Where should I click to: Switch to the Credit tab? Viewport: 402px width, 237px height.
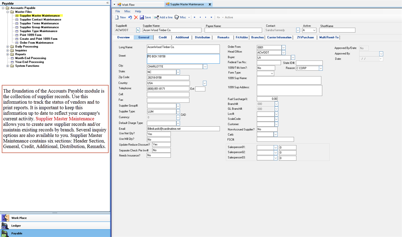(x=162, y=37)
